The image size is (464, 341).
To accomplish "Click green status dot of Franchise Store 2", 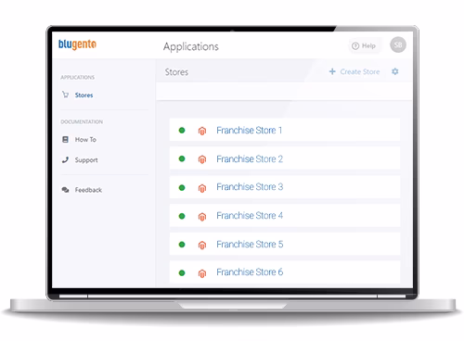I will click(182, 158).
